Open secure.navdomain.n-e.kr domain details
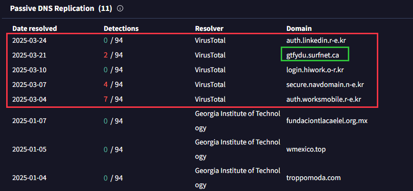 pos(325,85)
